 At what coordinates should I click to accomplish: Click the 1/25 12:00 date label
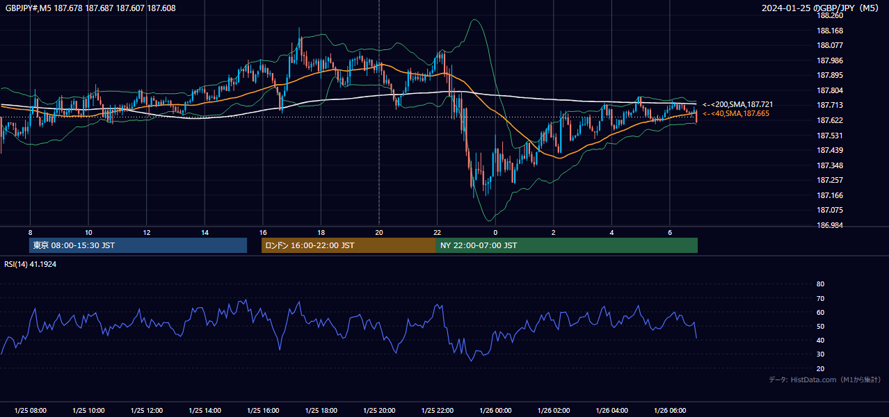point(147,411)
